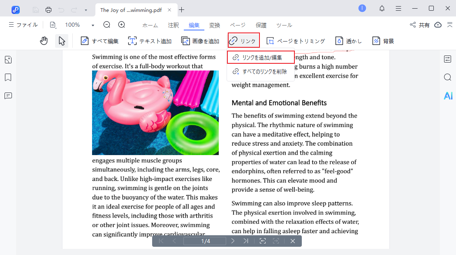Screen dimensions: 456x255
Task: Open the search magnifier on right sidebar
Action: [447, 77]
